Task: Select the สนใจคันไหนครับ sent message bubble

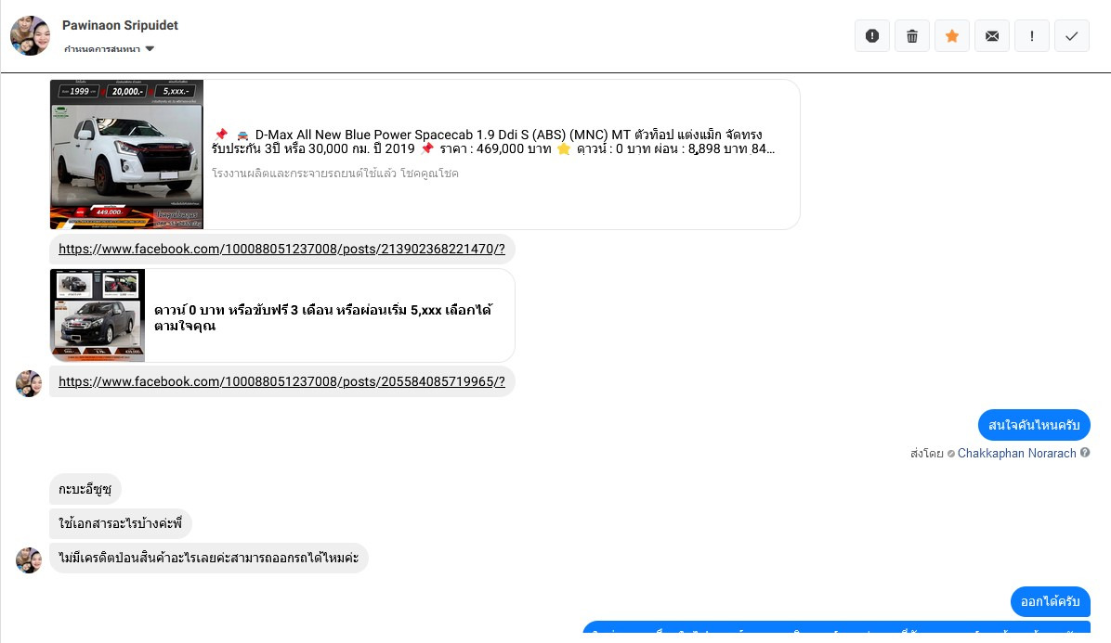Action: (x=1034, y=425)
